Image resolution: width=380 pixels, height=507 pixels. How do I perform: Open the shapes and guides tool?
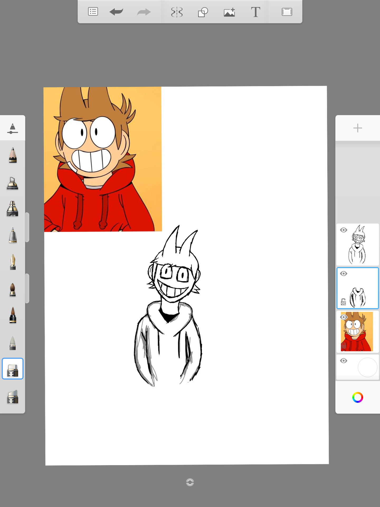(x=203, y=12)
